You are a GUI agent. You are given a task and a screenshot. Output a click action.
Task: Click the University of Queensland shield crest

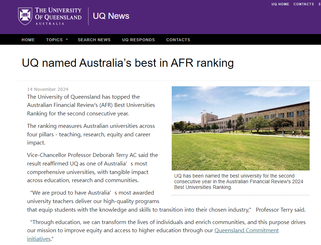click(x=25, y=16)
